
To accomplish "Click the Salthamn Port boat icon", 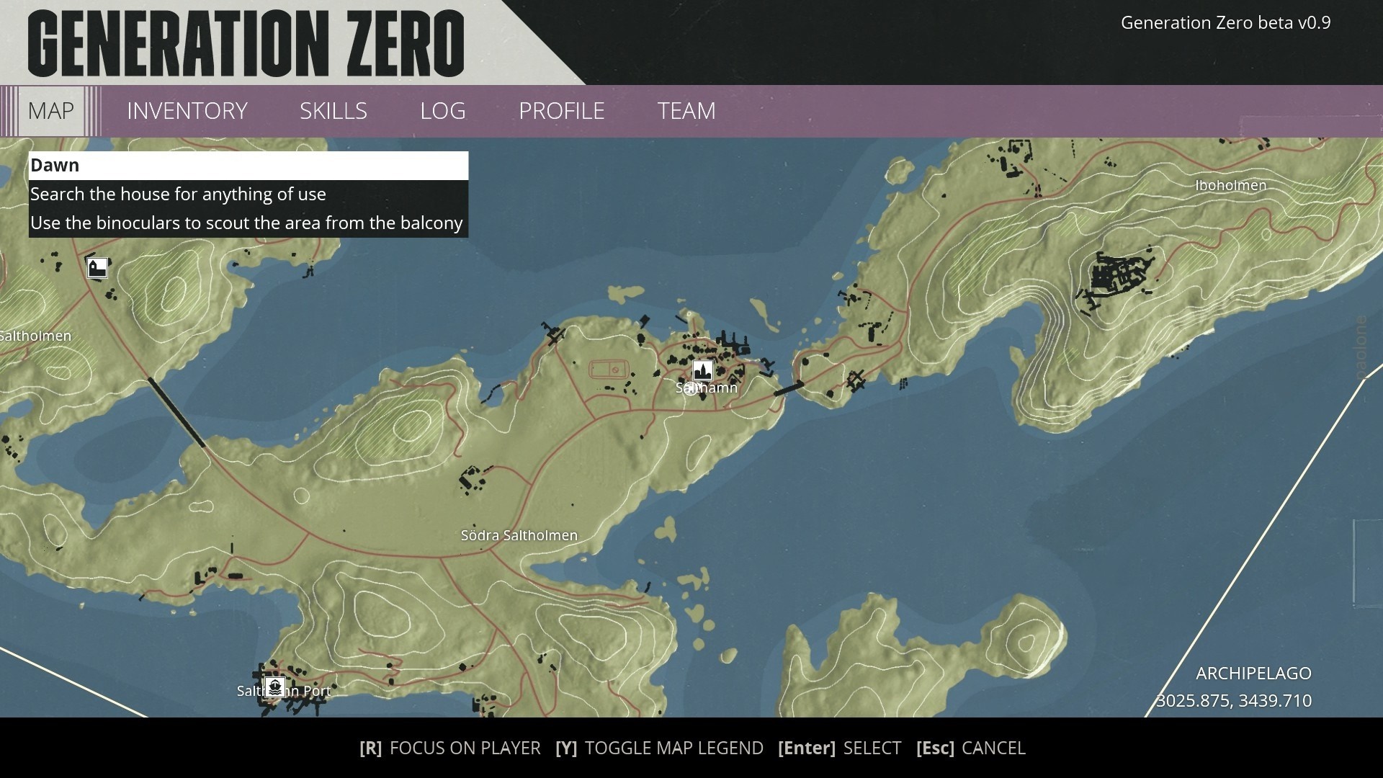I will [x=274, y=687].
